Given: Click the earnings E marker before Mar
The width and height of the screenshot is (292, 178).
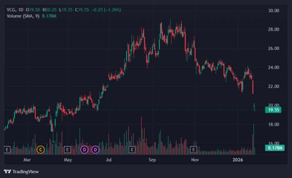Looking at the screenshot, I should (x=7, y=150).
